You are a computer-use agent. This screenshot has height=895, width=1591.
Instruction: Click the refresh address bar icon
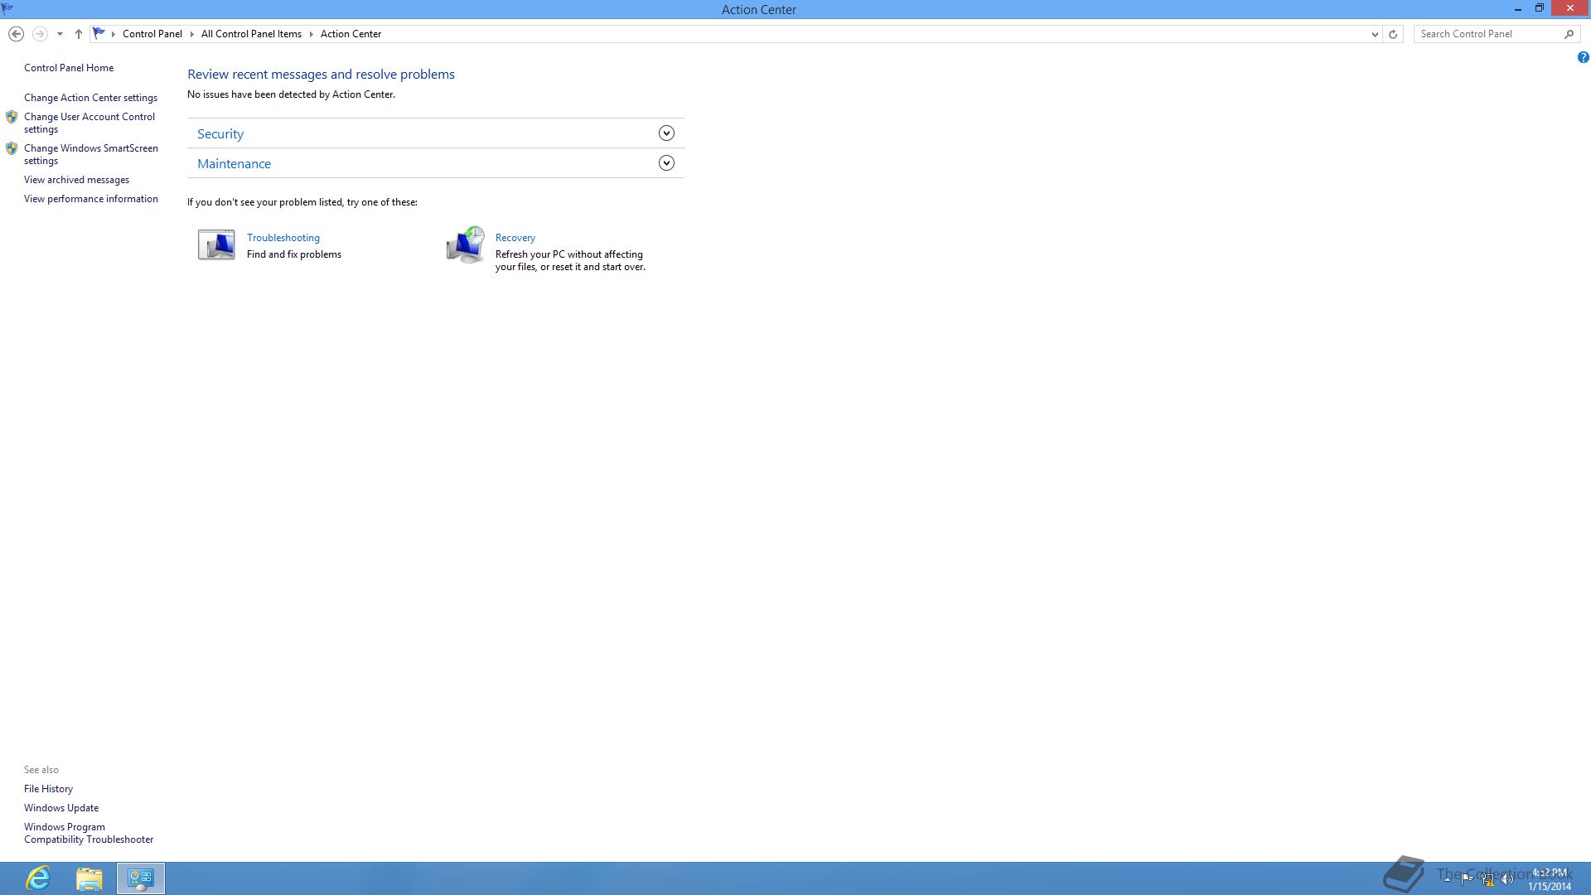1393,34
